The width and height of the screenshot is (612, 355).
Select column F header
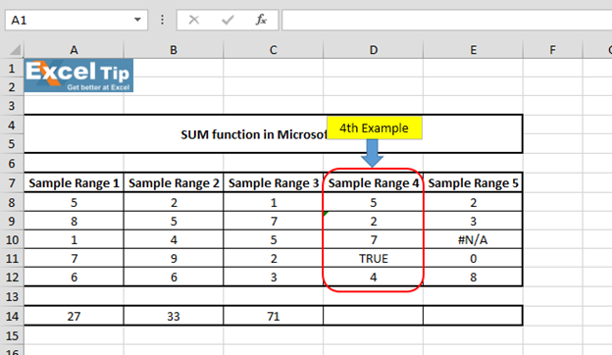click(x=553, y=50)
